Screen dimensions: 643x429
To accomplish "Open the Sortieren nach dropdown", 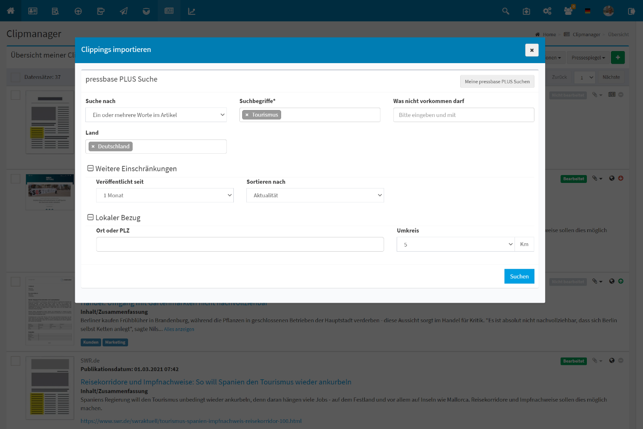I will (x=315, y=195).
